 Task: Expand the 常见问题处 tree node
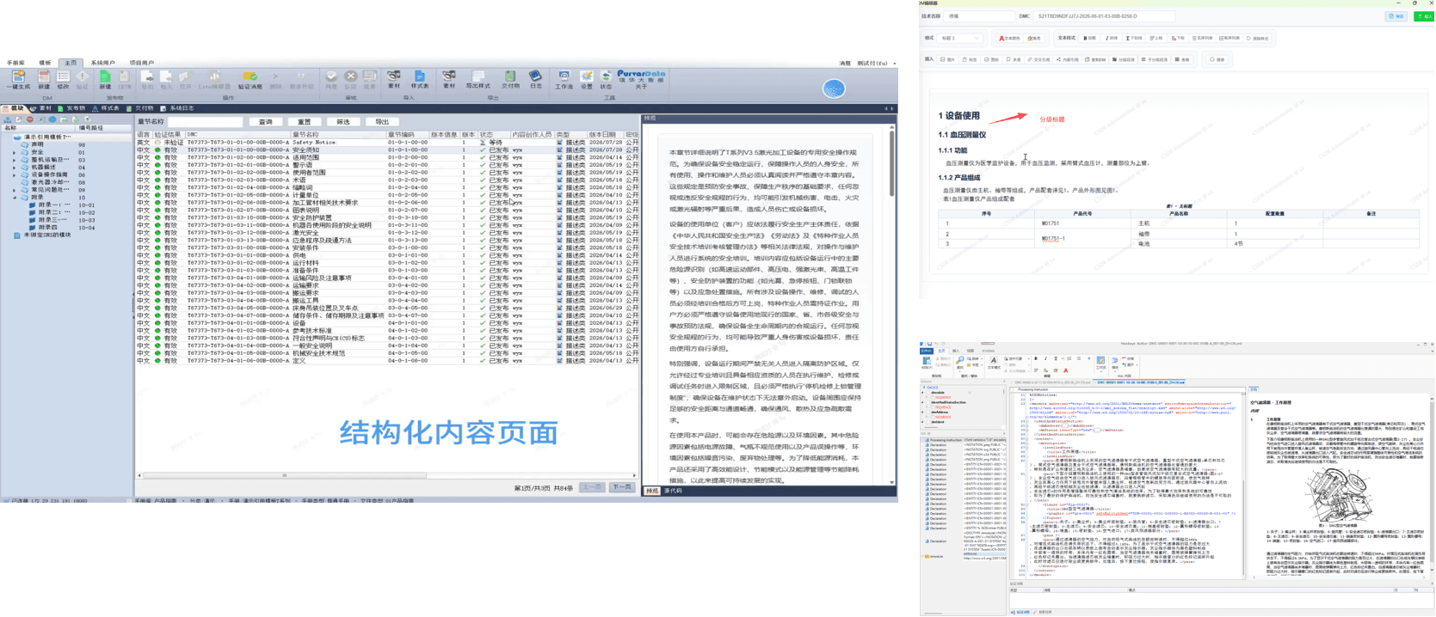coord(14,190)
